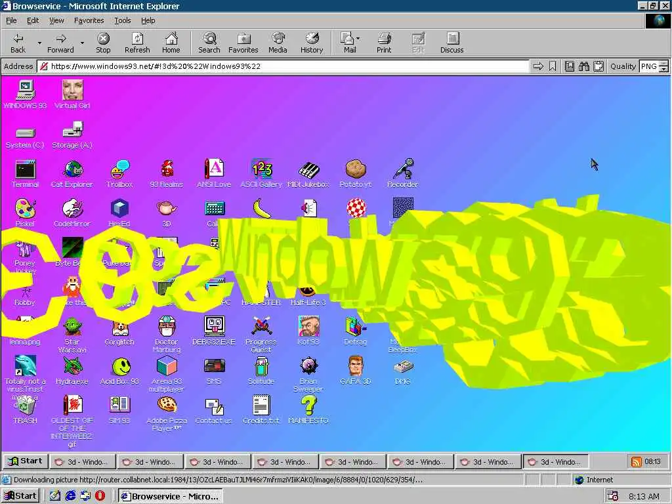This screenshot has width=672, height=504.
Task: Open the History toolbar button
Action: tap(312, 43)
